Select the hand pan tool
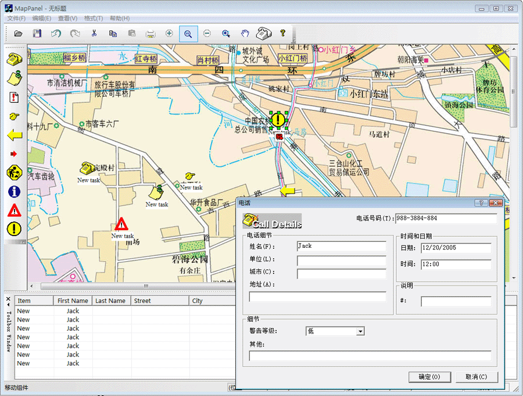Viewport: 523px width, 396px height. (x=245, y=34)
